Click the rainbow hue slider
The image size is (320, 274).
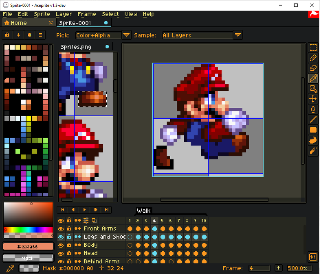[28, 230]
